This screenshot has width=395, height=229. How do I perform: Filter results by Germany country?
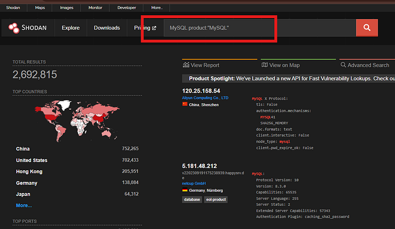(27, 183)
